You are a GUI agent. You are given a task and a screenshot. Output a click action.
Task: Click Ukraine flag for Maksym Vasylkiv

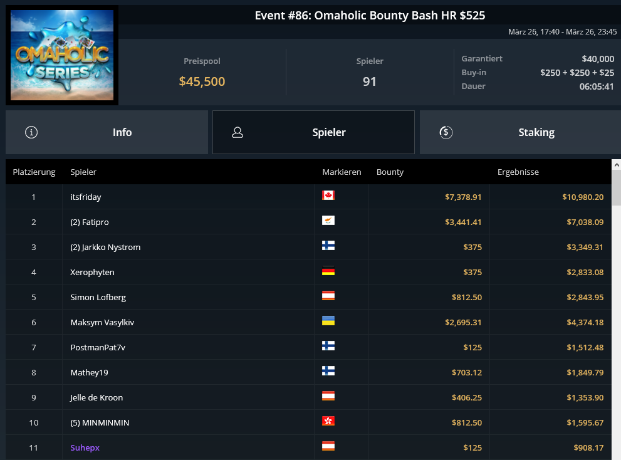coord(328,320)
